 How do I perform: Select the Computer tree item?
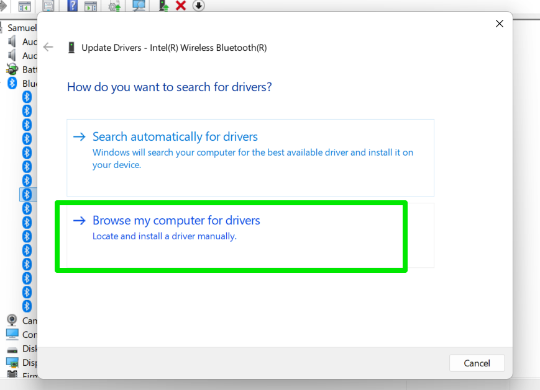[x=29, y=335]
